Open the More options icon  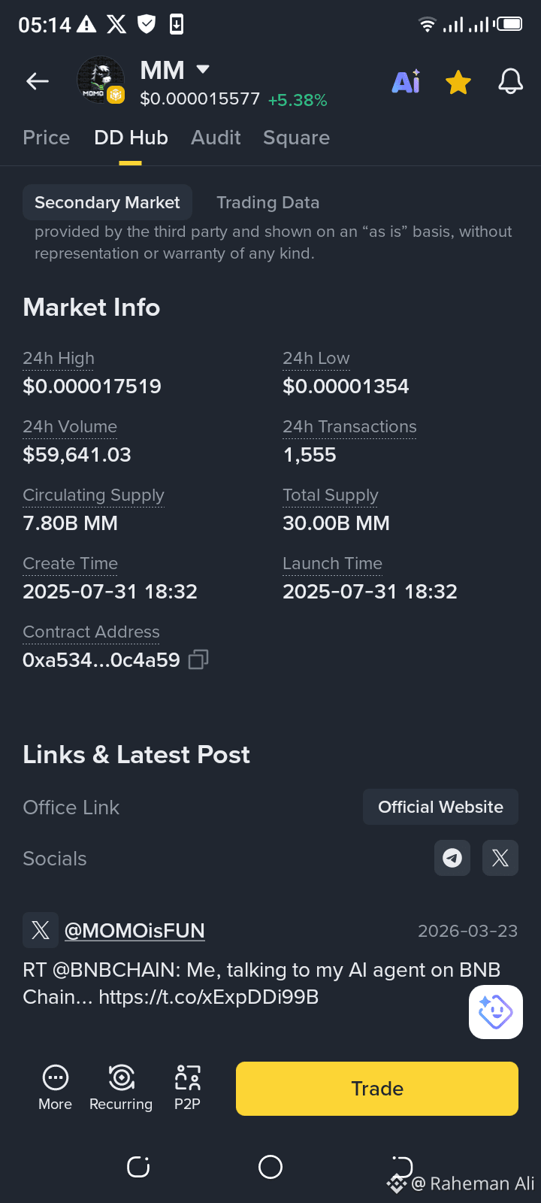pos(56,1088)
